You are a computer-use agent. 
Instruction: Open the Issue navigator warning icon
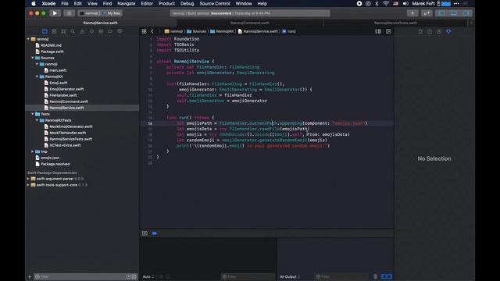82,31
